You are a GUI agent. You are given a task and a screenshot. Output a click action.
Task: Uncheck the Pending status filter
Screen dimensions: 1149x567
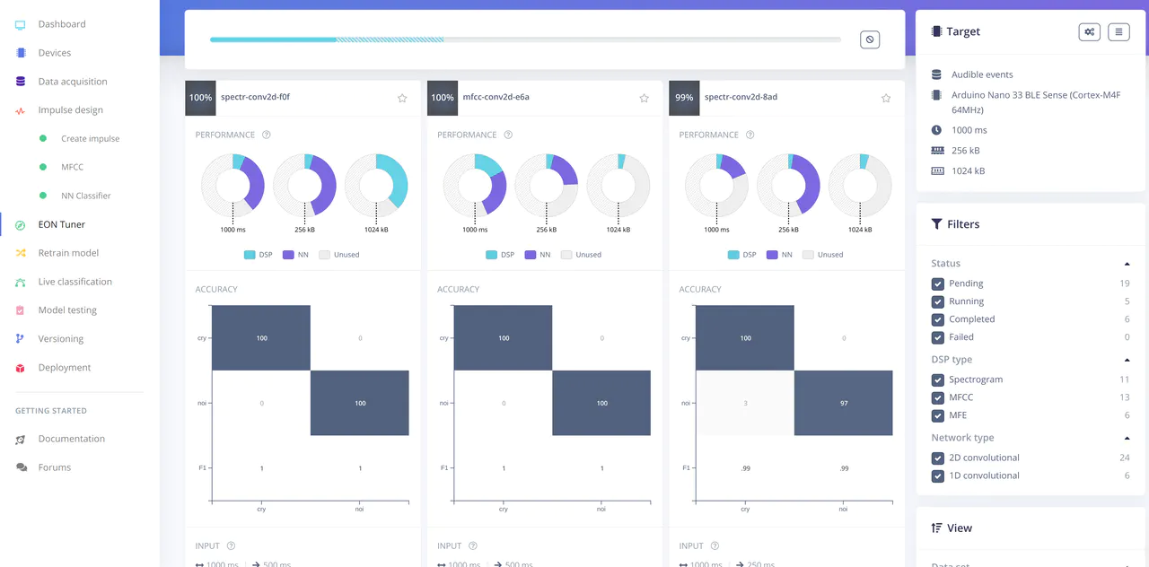click(938, 283)
